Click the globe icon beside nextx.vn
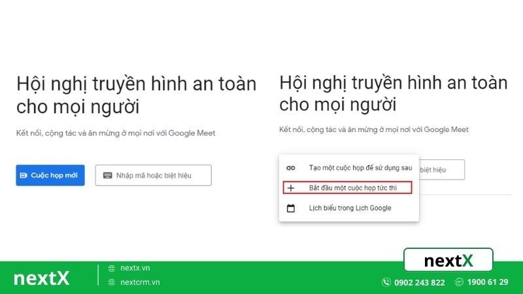 point(111,268)
